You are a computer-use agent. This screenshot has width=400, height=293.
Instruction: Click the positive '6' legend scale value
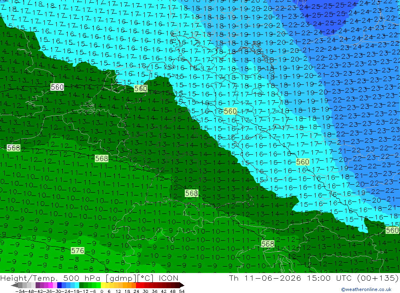pyautogui.click(x=109, y=291)
